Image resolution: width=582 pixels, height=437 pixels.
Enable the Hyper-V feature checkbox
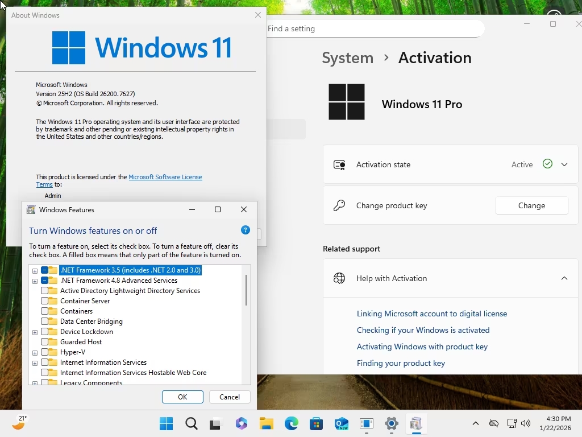[45, 352]
